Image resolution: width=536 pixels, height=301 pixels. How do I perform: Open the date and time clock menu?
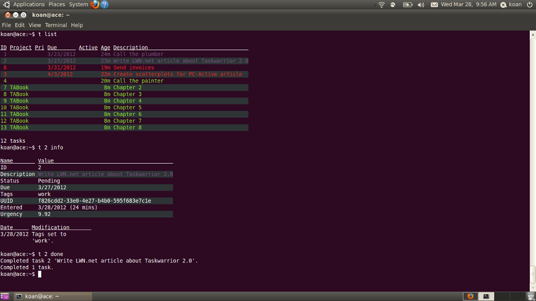(x=468, y=4)
